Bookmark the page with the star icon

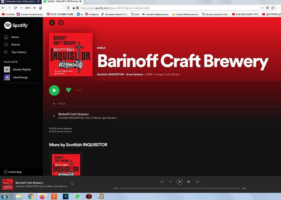273,8
